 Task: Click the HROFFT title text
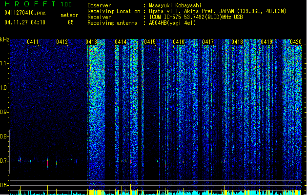(x=30, y=4)
